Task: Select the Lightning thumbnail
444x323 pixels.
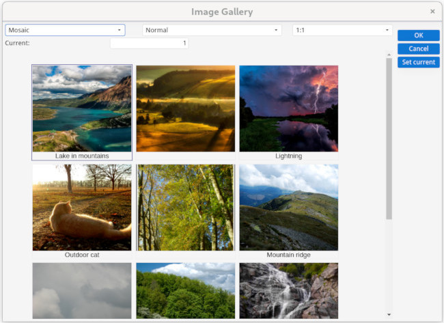Action: pos(288,109)
